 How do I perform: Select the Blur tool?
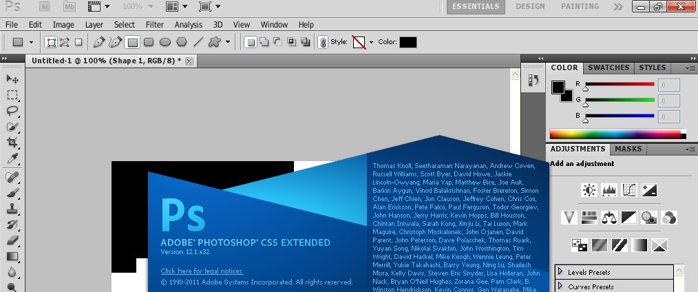[12, 272]
